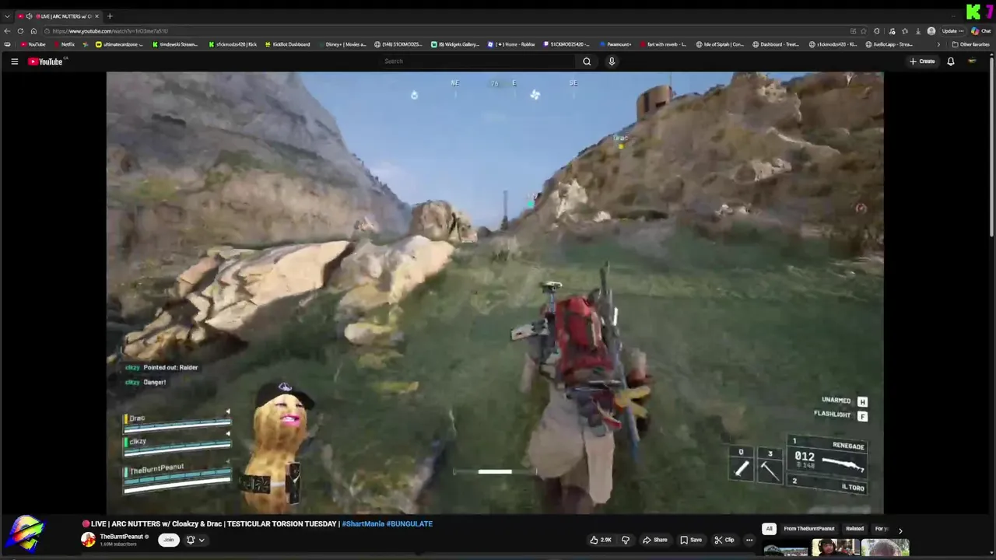Click the #BUNGULATE hashtag

click(x=410, y=523)
